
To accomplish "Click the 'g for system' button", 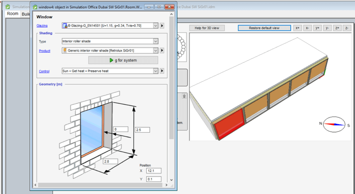I will (123, 60).
